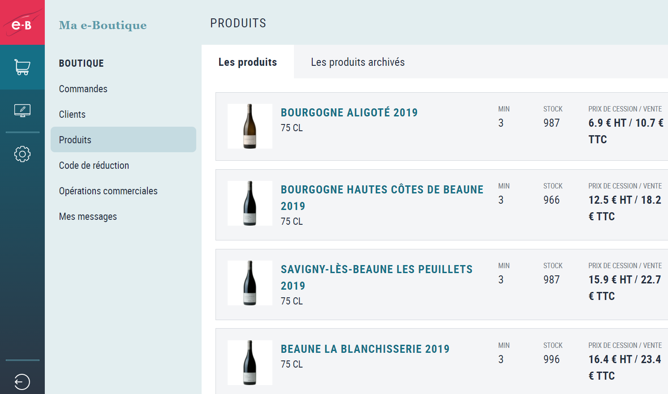Click the logout arrow icon
The width and height of the screenshot is (668, 394).
tap(22, 382)
